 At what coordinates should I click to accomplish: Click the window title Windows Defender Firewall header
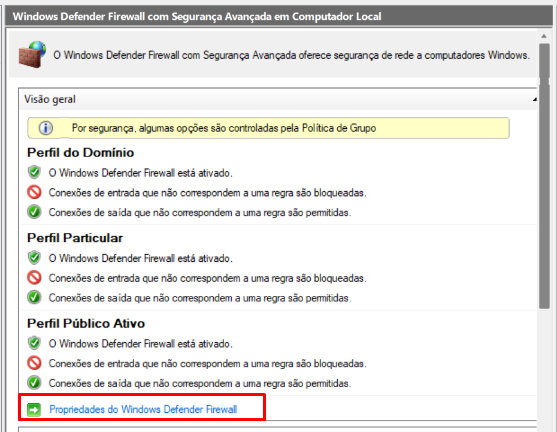197,16
